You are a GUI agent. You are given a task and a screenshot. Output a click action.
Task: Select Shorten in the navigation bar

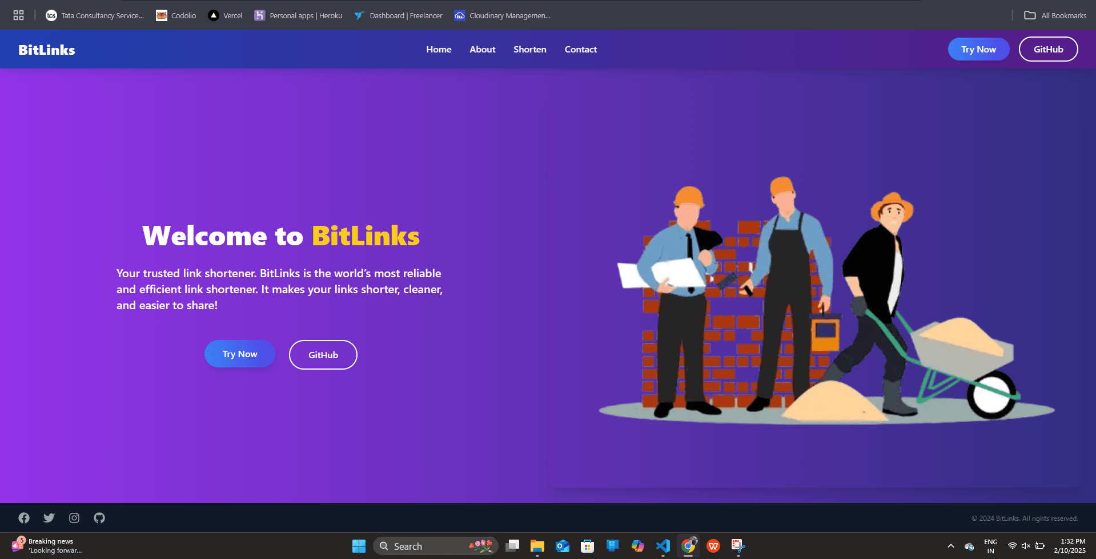[x=529, y=49]
